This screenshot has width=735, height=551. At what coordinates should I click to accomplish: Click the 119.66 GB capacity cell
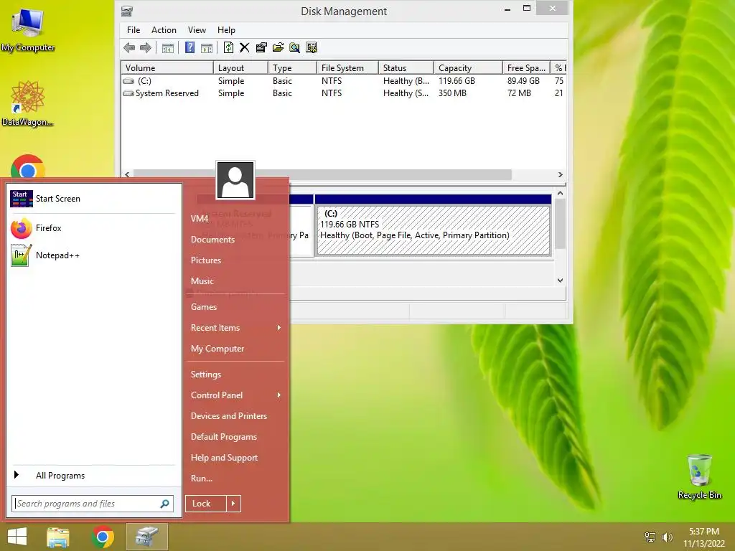coord(457,81)
